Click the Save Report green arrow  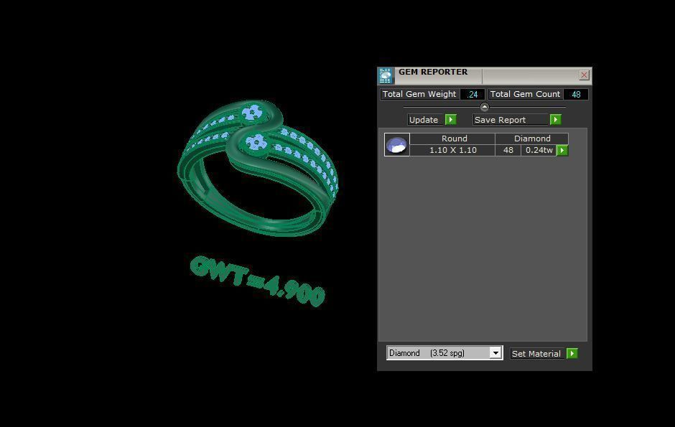tap(555, 120)
